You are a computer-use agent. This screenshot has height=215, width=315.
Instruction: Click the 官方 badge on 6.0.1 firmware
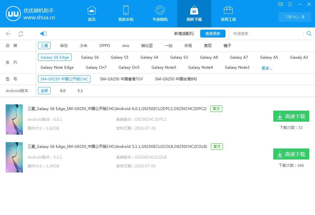pyautogui.click(x=216, y=109)
